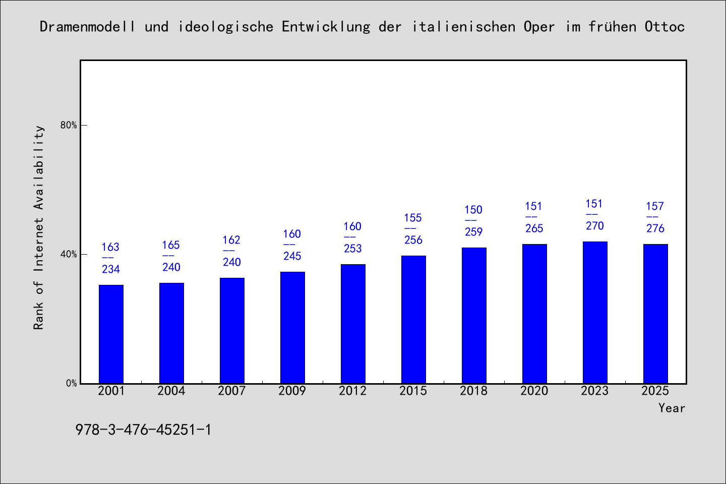Click the value 234 above the 2001 bar

[111, 269]
